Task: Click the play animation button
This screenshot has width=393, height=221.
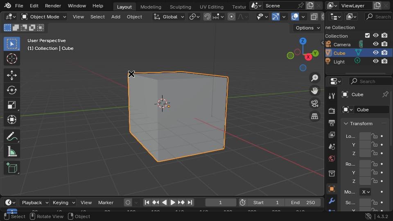Action: point(173,203)
